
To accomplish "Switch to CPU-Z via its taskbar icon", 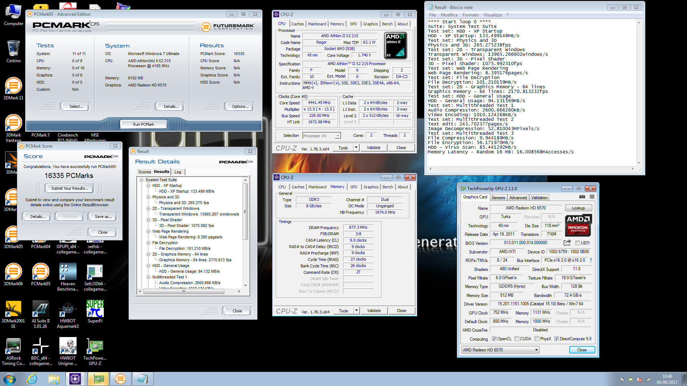I will coord(75,379).
